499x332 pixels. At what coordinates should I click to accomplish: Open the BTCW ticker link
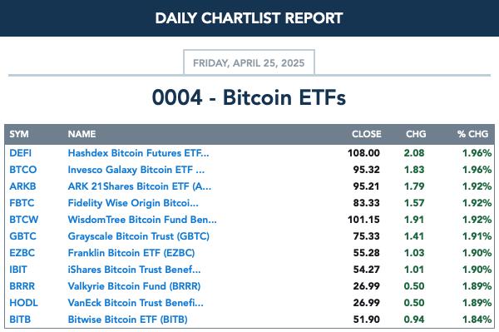(x=24, y=220)
